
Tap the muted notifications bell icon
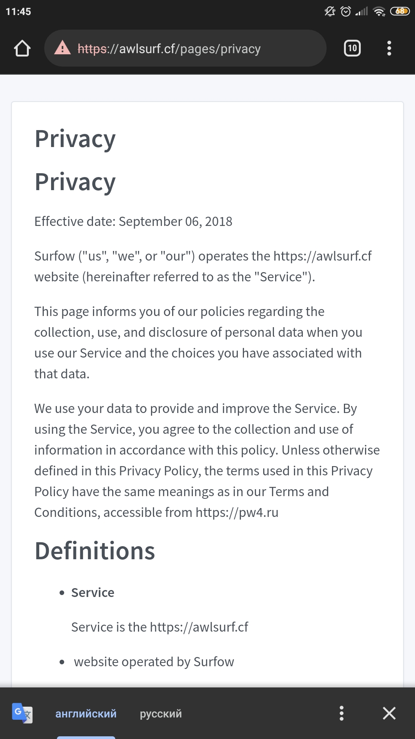click(x=330, y=12)
